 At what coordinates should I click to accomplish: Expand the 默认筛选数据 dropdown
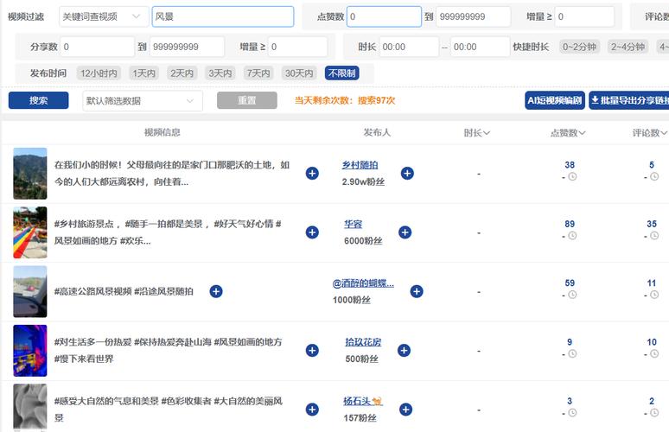(142, 101)
